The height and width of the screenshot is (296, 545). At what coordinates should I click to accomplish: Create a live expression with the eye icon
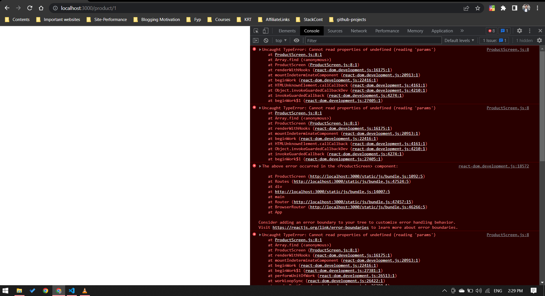(296, 41)
